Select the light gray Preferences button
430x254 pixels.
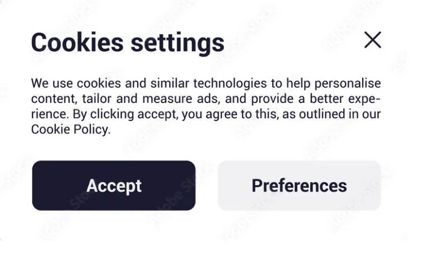pos(299,186)
